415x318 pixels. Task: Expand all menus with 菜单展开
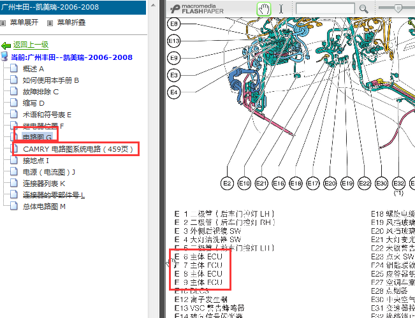[24, 22]
